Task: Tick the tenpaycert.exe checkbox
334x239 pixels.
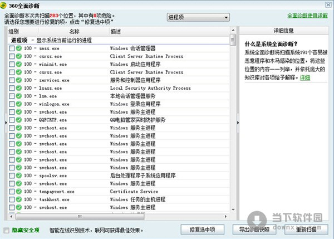Action: pos(12,192)
